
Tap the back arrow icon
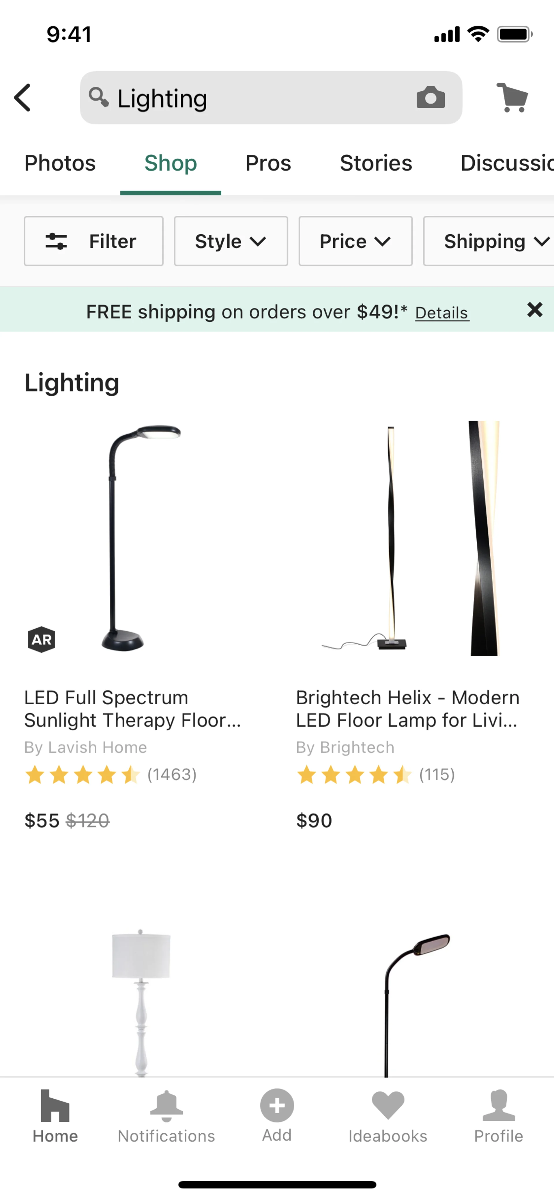(x=22, y=98)
